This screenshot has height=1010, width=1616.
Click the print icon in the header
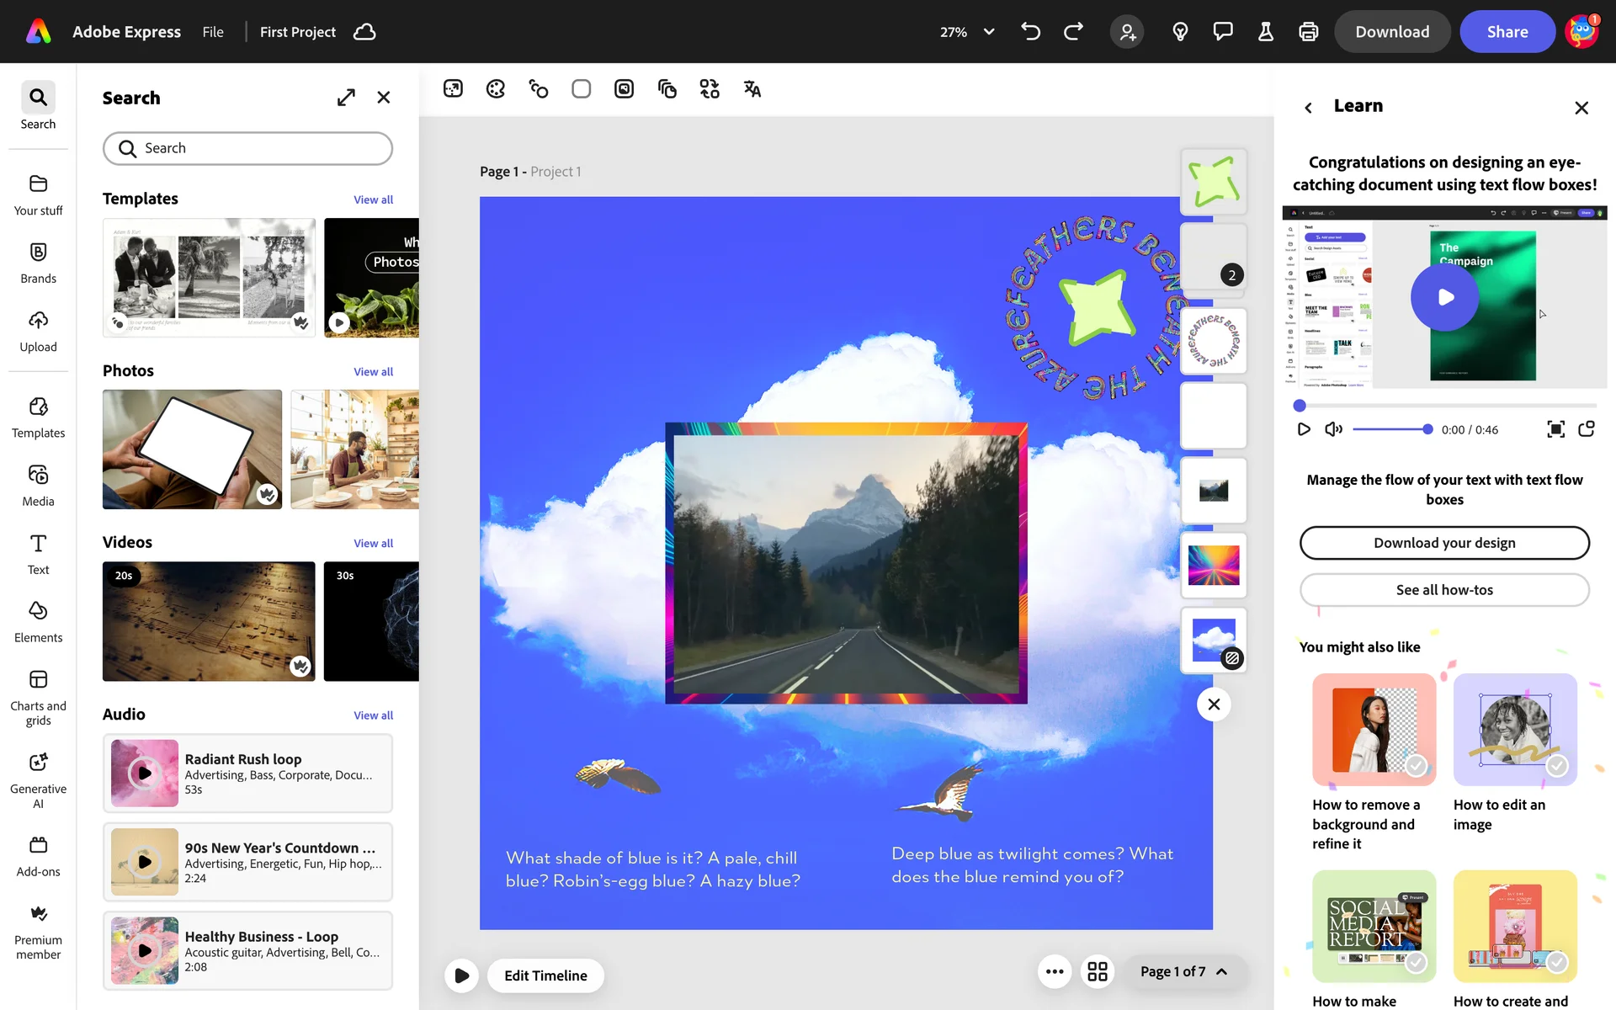pos(1308,32)
